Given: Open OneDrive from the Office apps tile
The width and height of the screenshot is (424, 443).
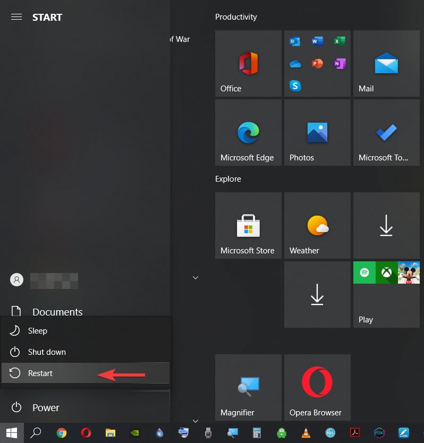Looking at the screenshot, I should (x=295, y=64).
